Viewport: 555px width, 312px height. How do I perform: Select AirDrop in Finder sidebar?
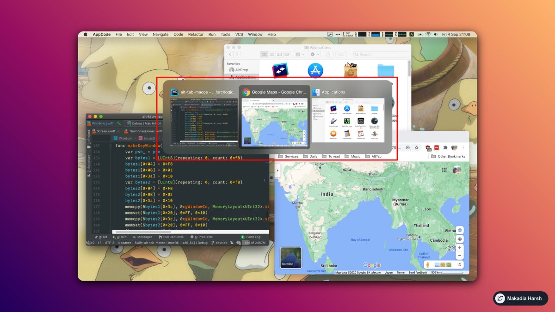238,70
